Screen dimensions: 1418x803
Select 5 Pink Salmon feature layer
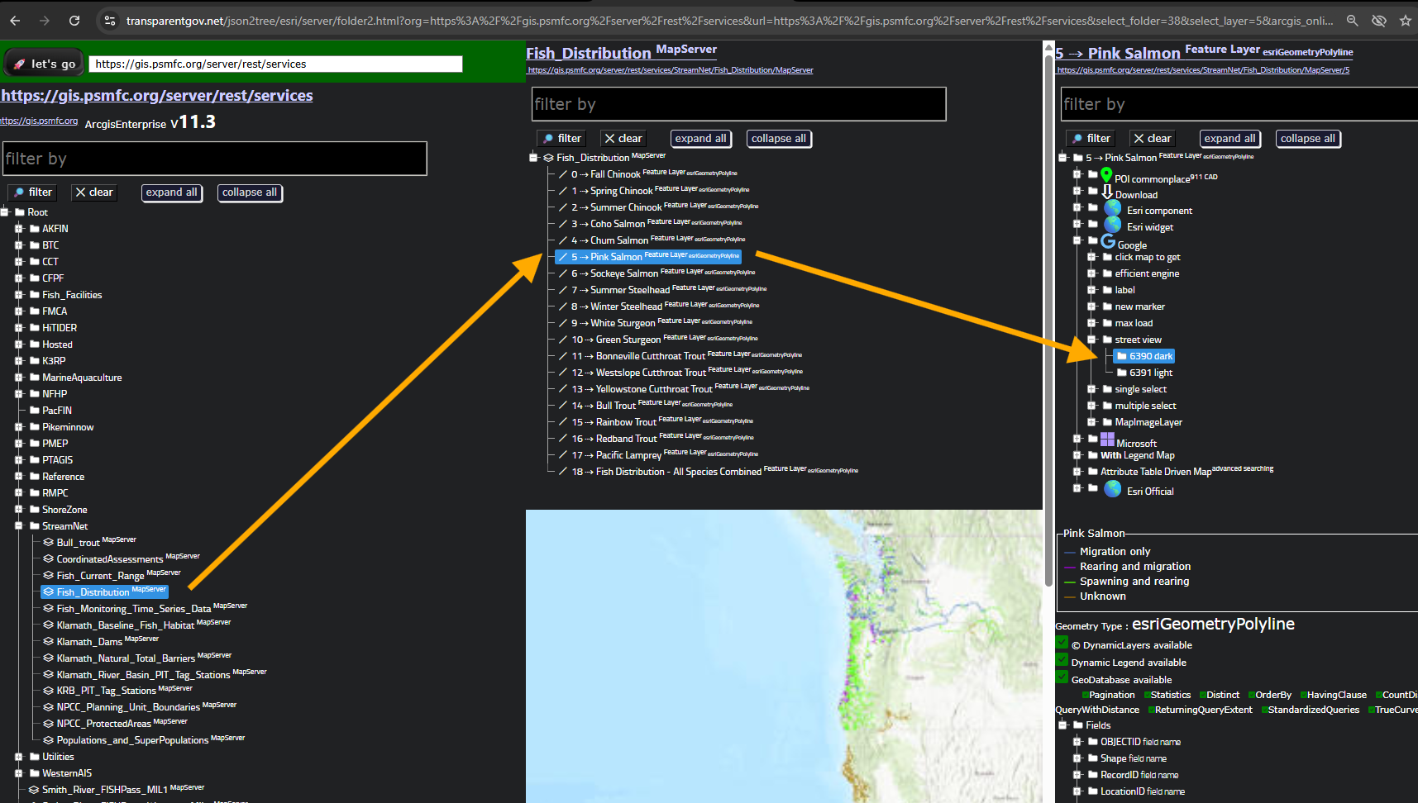(648, 257)
